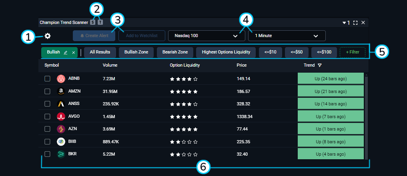This screenshot has width=407, height=176.
Task: Click the Up (21 bars ago) trend cell
Action: tap(331, 91)
